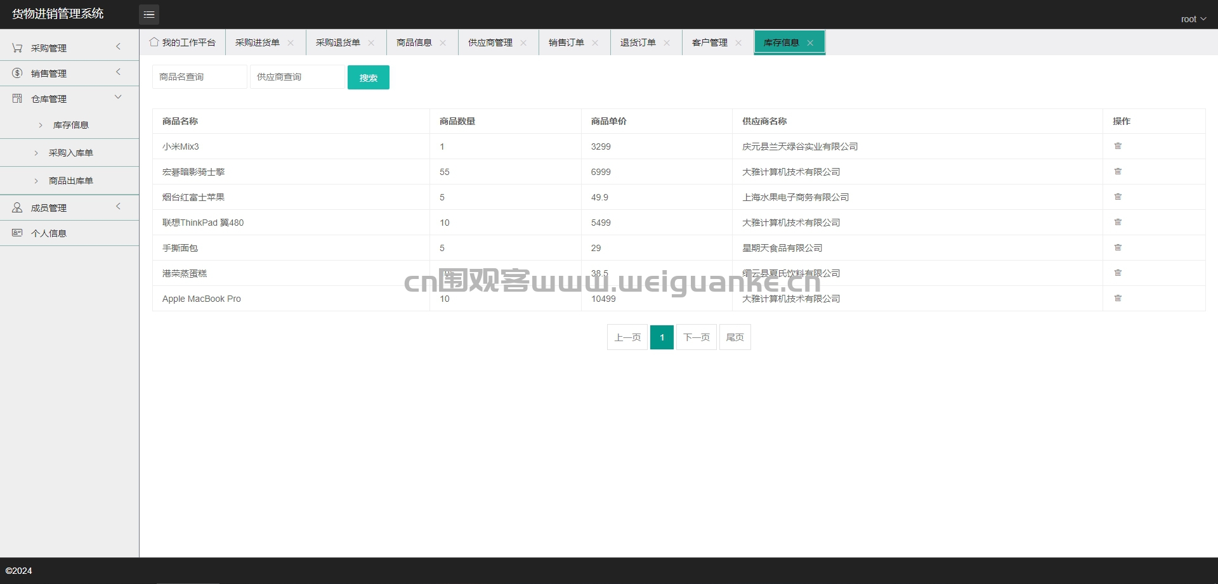This screenshot has height=584, width=1218.
Task: Close the 供应商管理 tab
Action: click(x=523, y=43)
